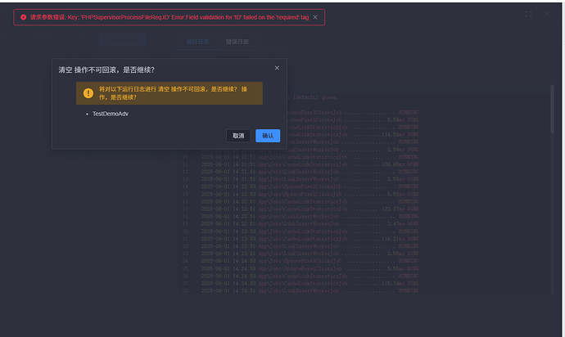Confirm clearing with the 确认 button
Screen dimensions: 565x337
click(x=268, y=136)
